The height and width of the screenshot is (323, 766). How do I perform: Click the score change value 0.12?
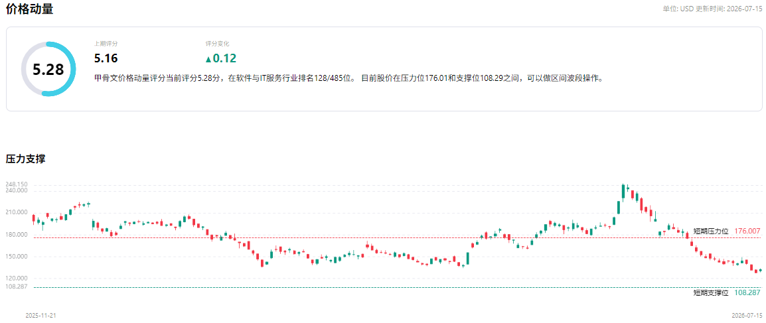click(225, 58)
